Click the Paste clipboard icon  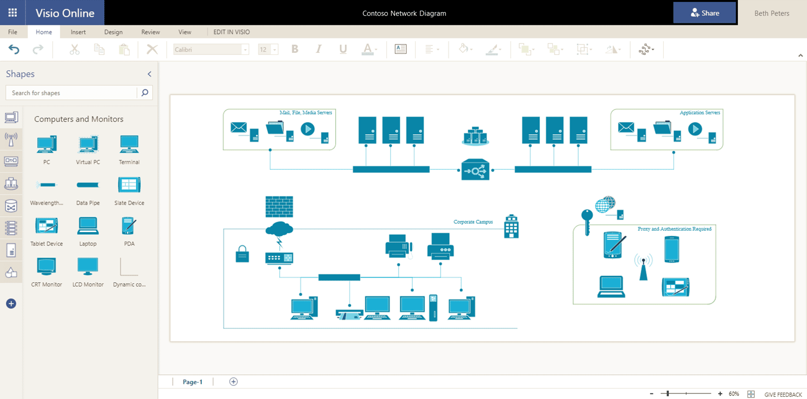click(124, 50)
